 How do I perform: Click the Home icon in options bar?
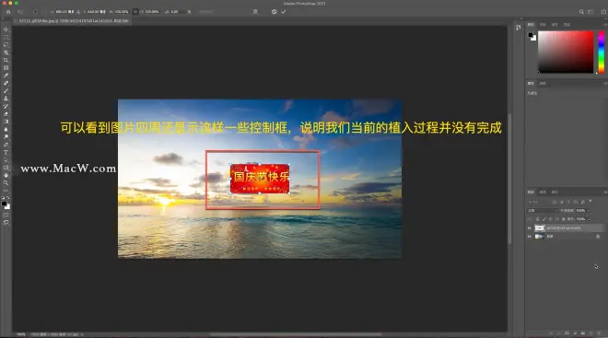(x=7, y=12)
